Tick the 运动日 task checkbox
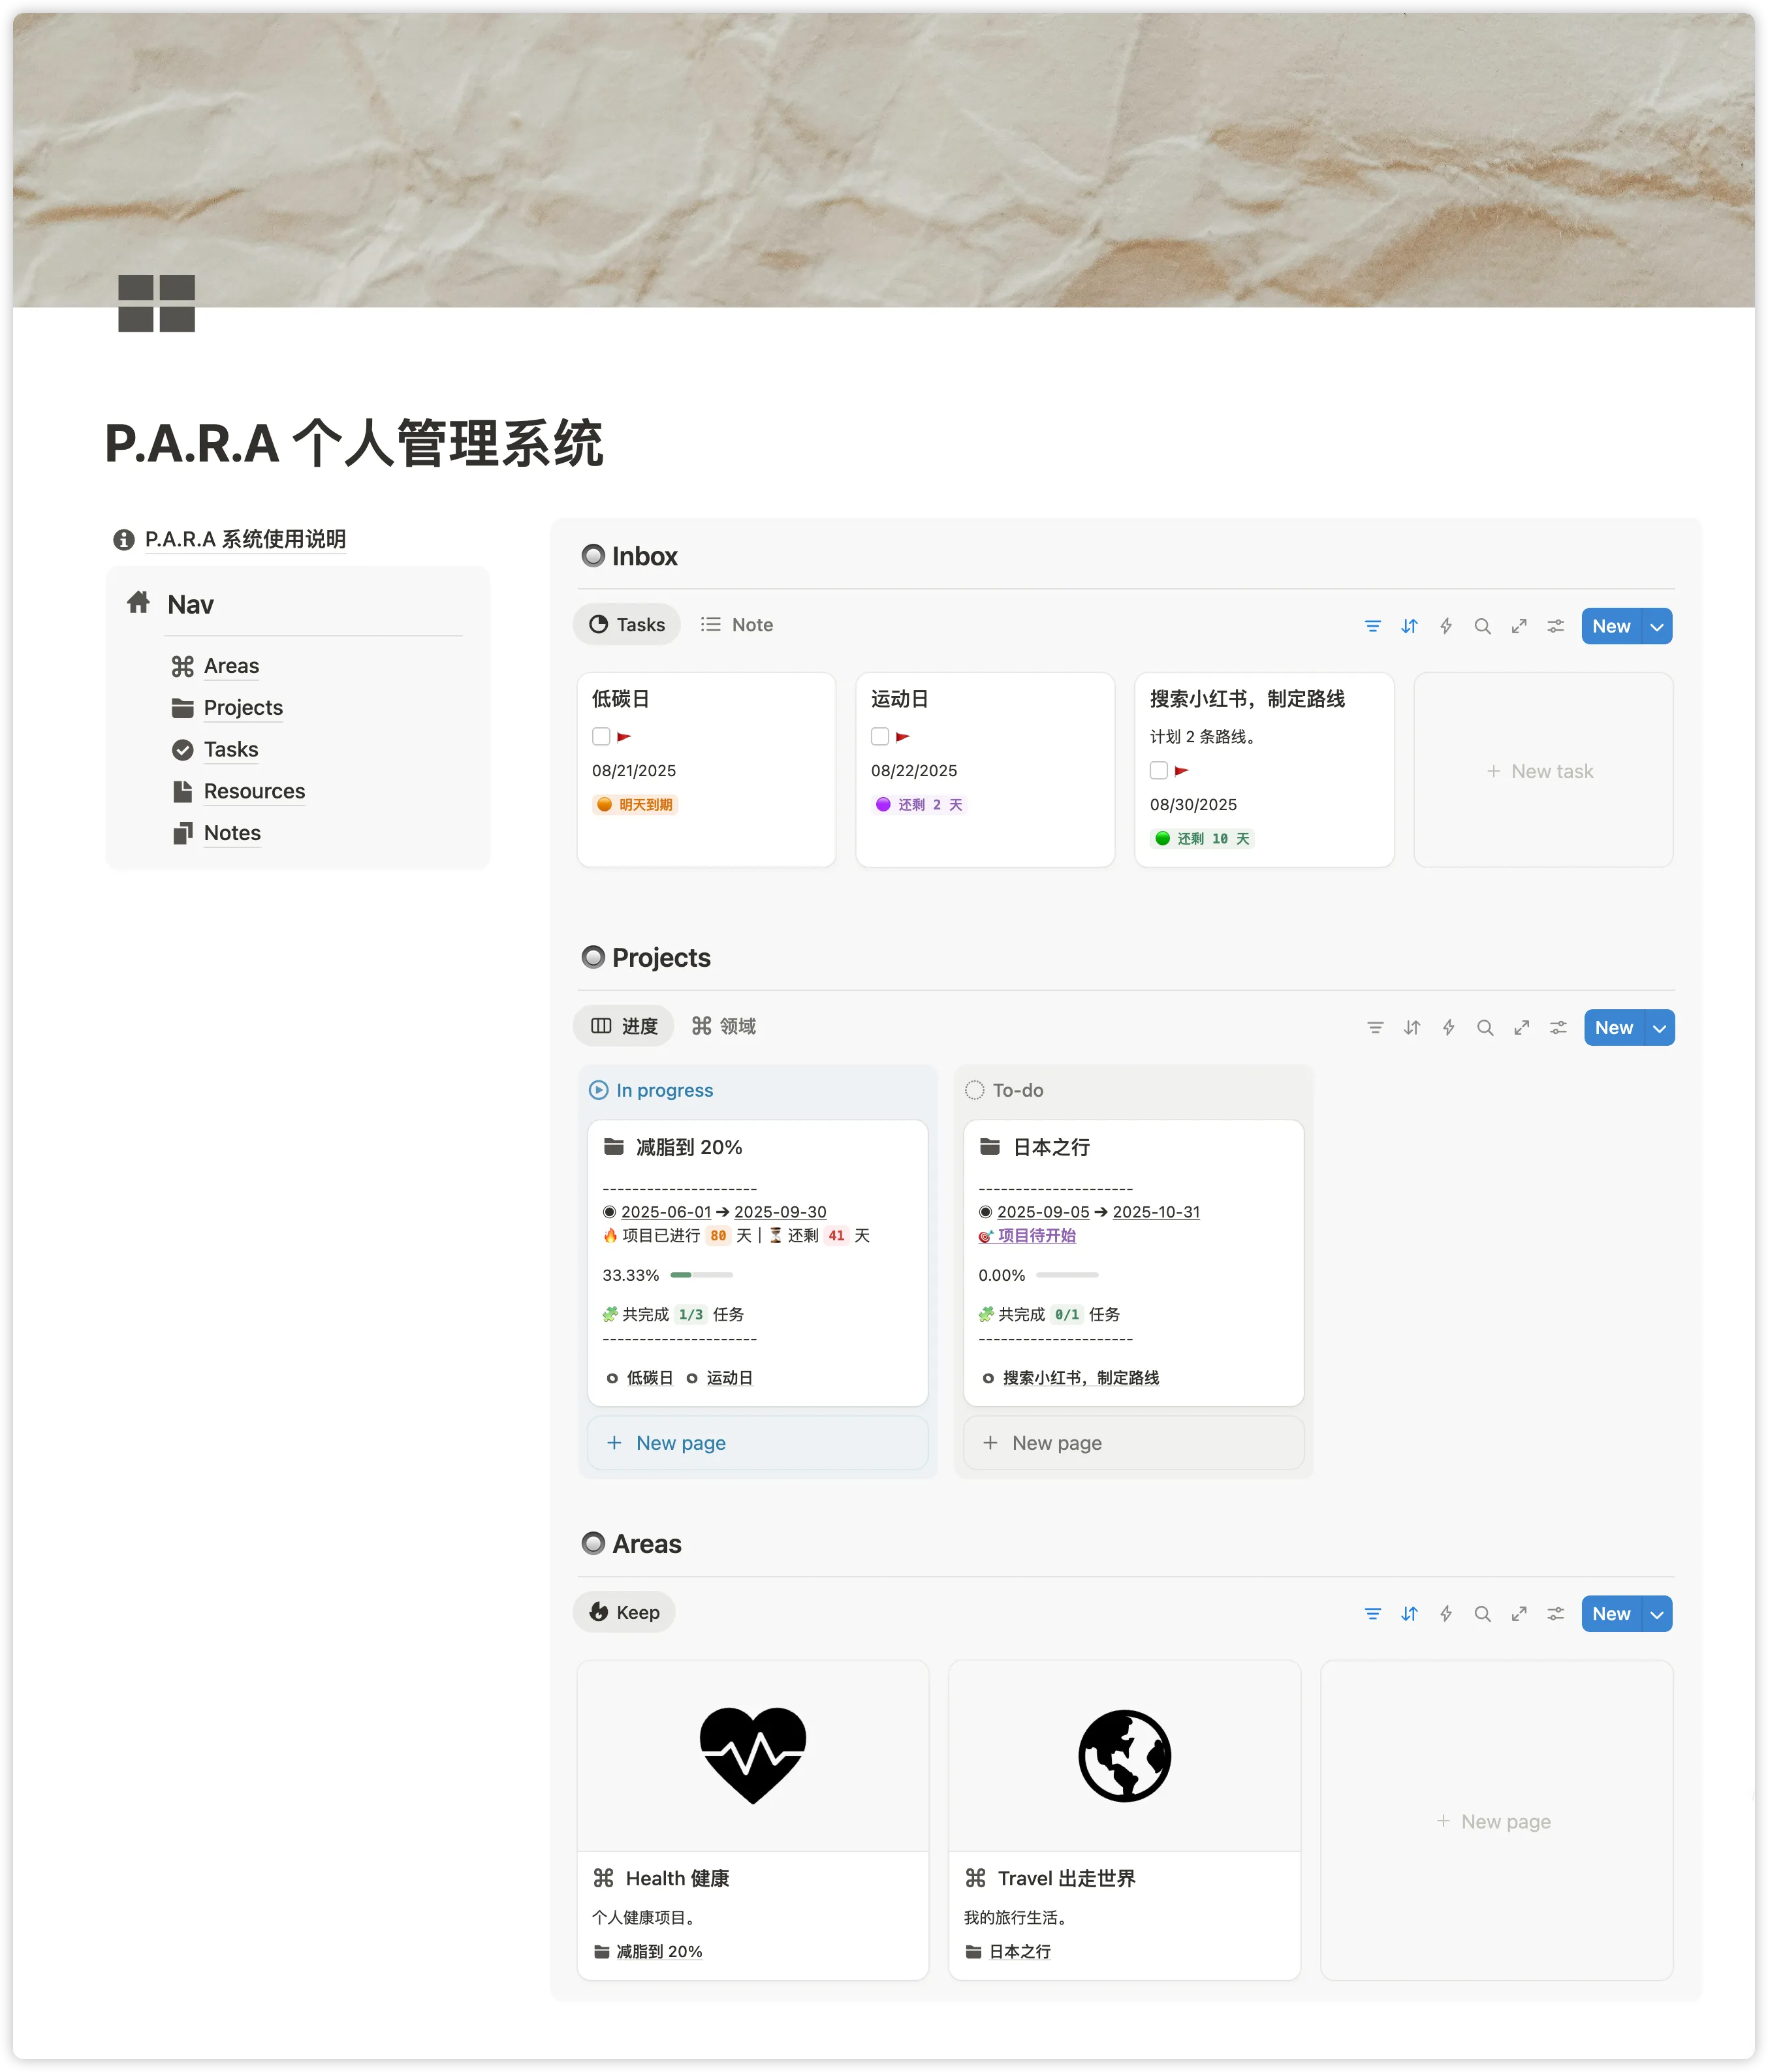The width and height of the screenshot is (1768, 2072). [880, 737]
